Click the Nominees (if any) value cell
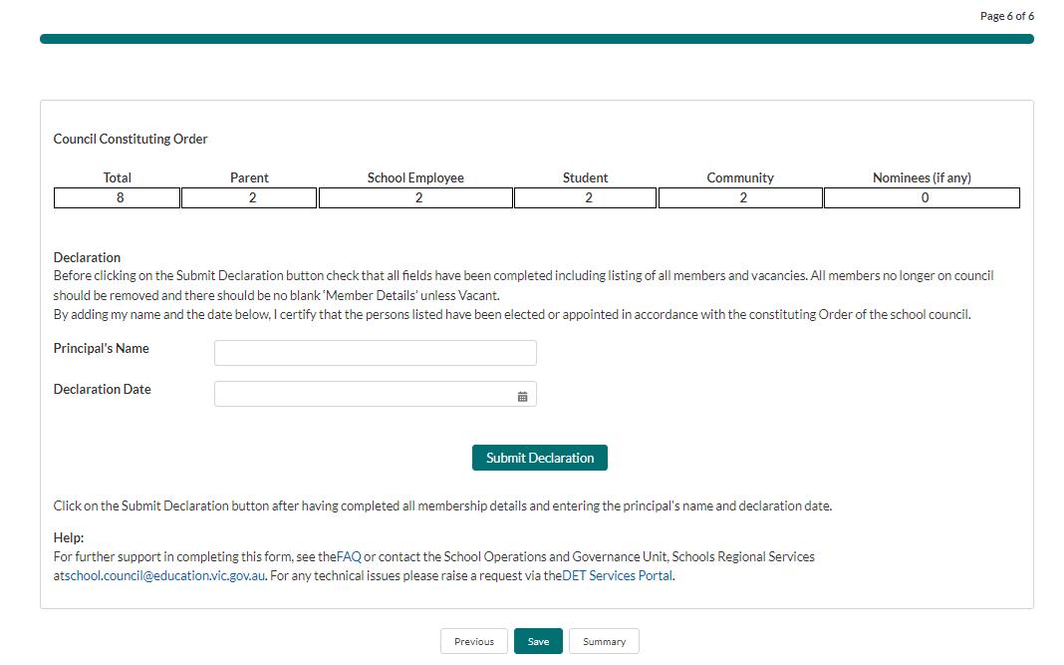The height and width of the screenshot is (665, 1064). pos(922,197)
